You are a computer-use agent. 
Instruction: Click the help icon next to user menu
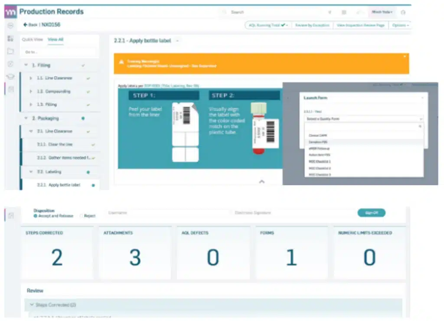coord(403,12)
